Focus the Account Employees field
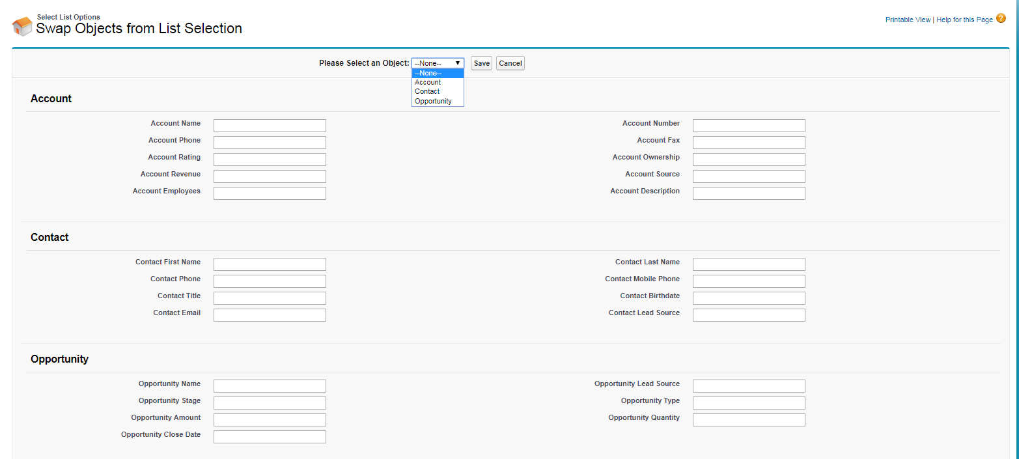Viewport: 1019px width, 459px height. 270,193
